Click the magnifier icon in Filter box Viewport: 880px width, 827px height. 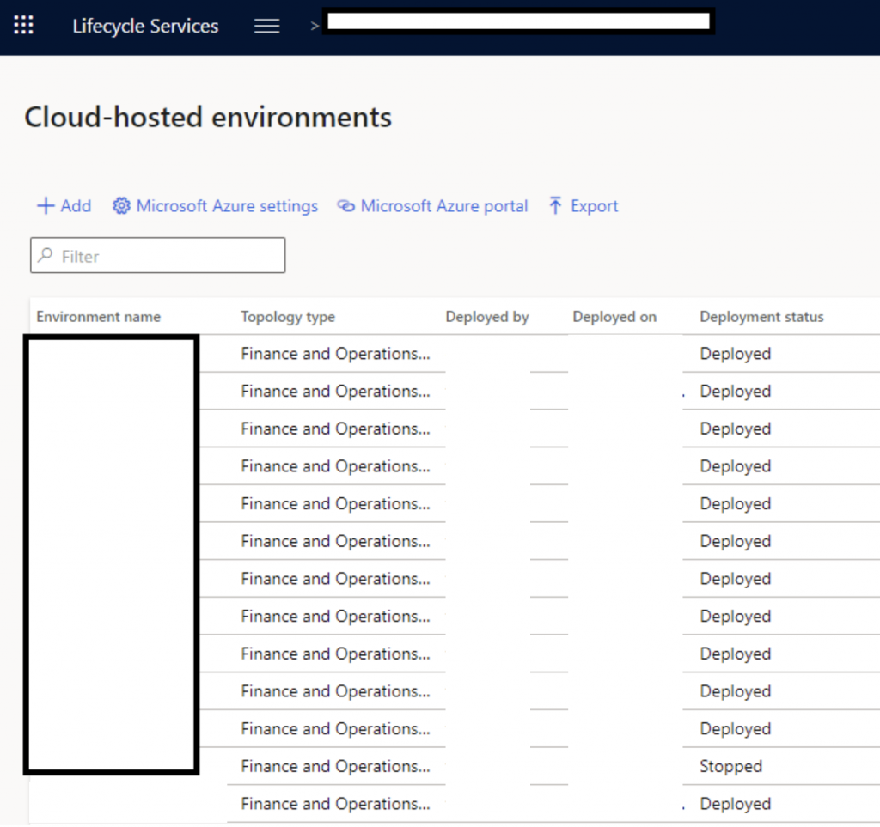tap(46, 256)
